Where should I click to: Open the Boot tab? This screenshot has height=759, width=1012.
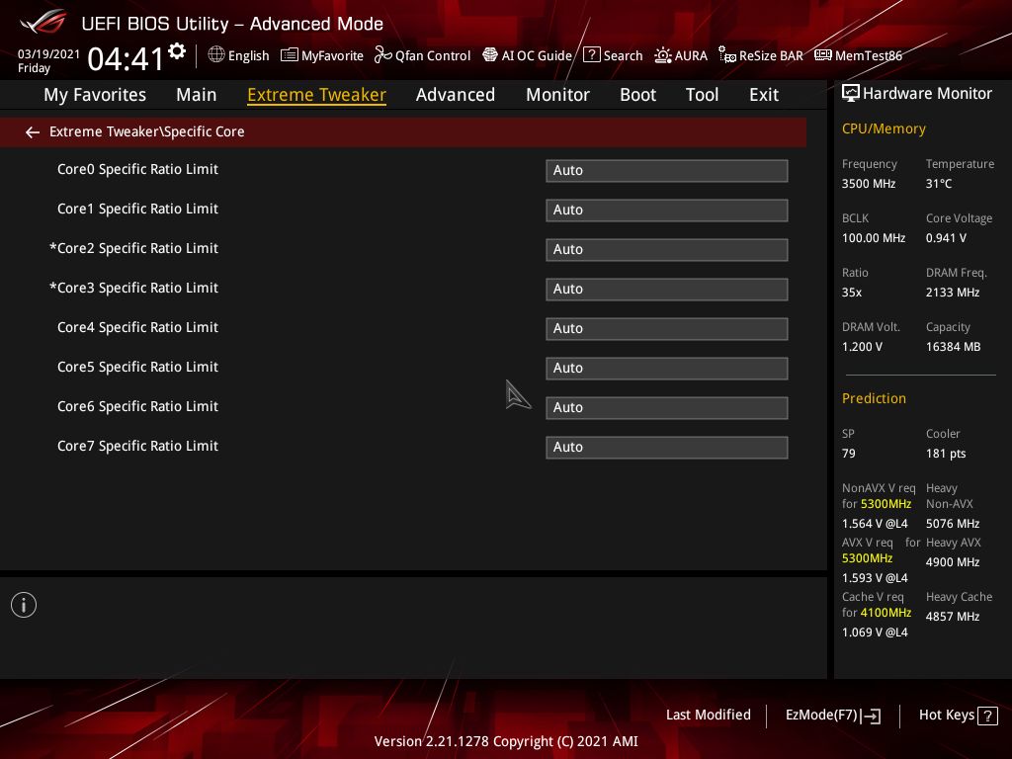tap(637, 95)
